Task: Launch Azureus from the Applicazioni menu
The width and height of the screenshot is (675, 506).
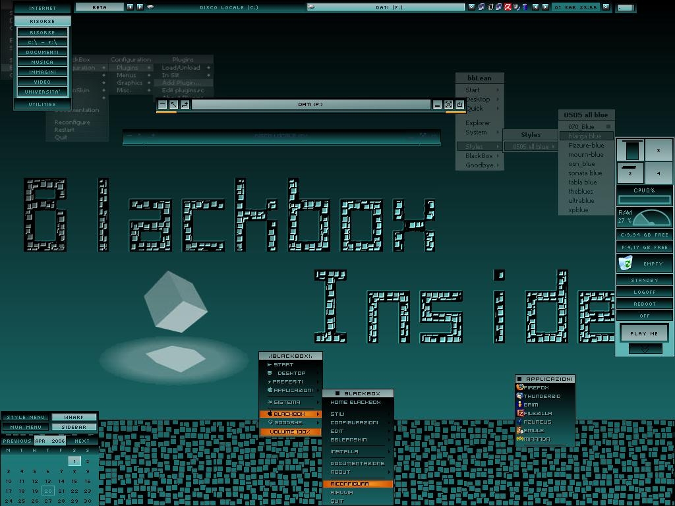Action: click(x=545, y=422)
